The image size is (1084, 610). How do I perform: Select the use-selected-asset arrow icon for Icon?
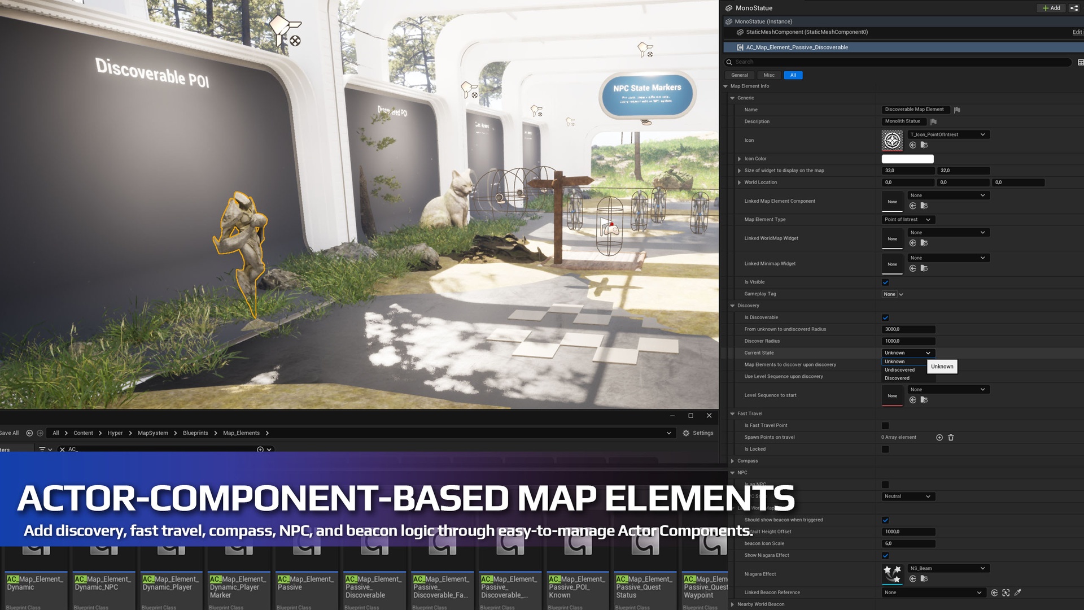pyautogui.click(x=912, y=146)
